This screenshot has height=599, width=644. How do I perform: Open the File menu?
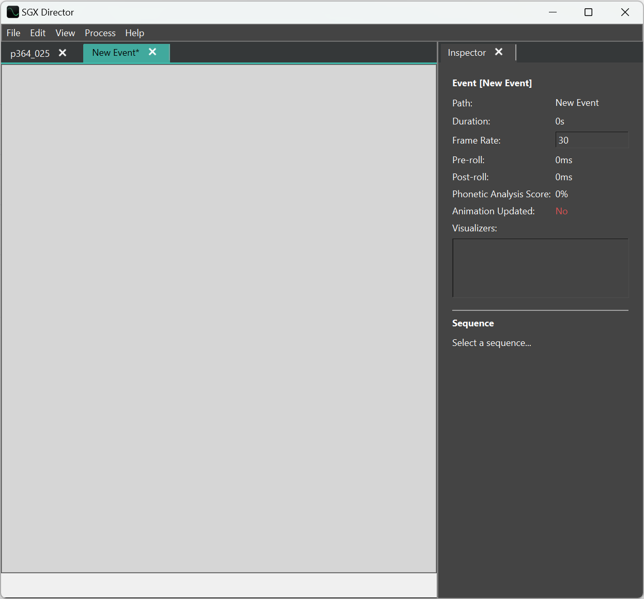pyautogui.click(x=13, y=33)
